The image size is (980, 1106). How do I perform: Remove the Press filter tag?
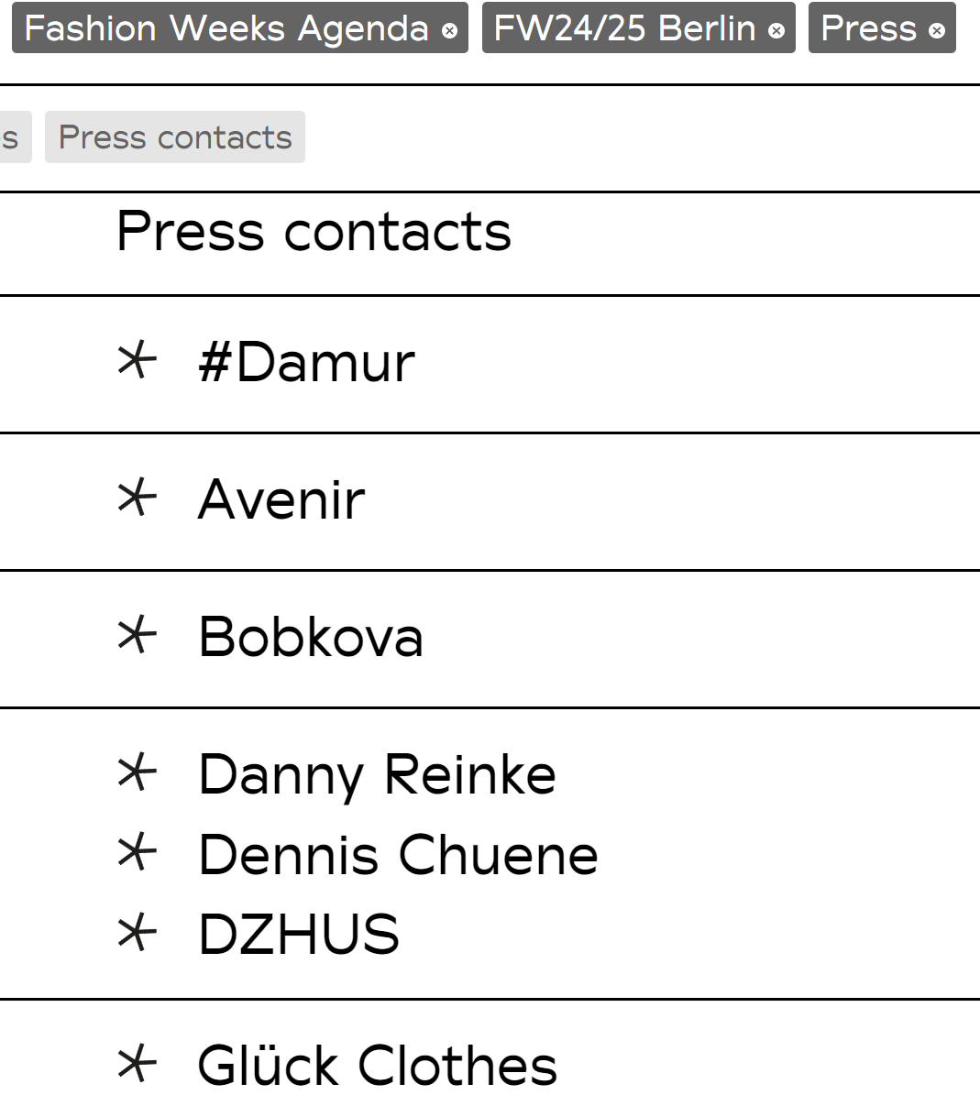pyautogui.click(x=936, y=30)
